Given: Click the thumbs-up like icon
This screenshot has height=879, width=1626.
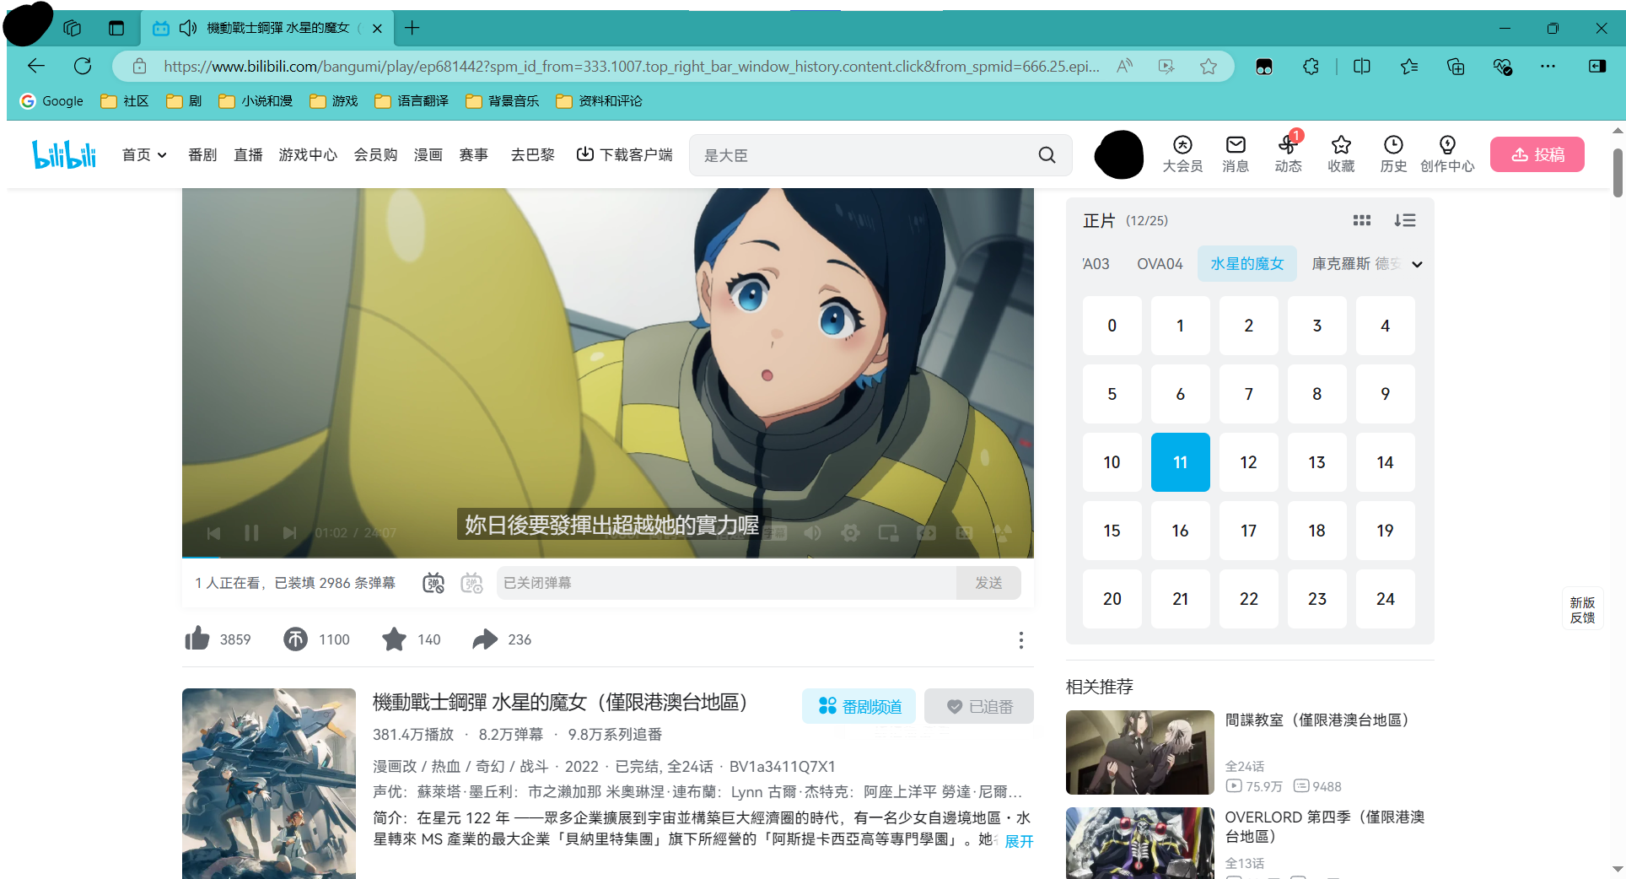Looking at the screenshot, I should pyautogui.click(x=197, y=639).
